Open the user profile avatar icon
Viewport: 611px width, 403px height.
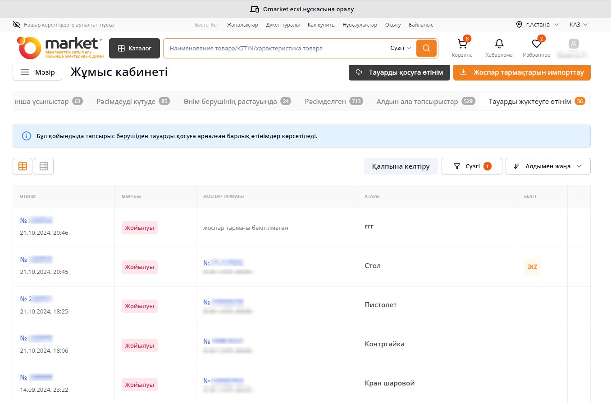(x=573, y=44)
